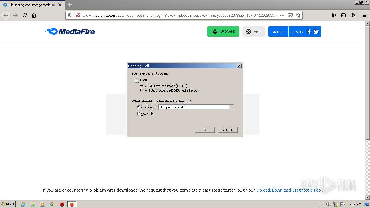Select the Save File radio button

pyautogui.click(x=138, y=114)
